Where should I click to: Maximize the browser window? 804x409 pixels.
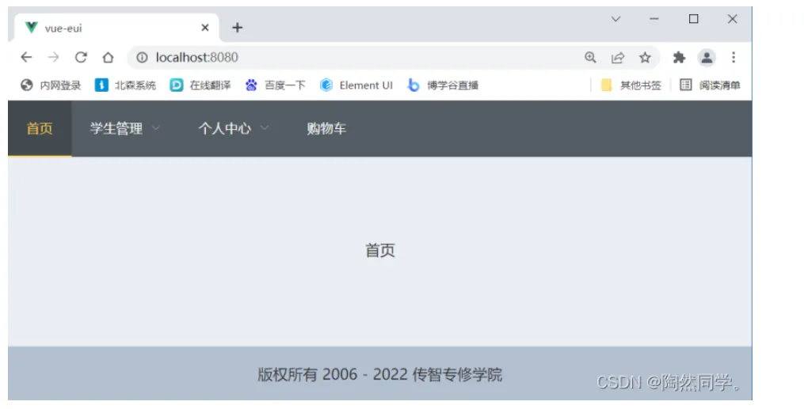point(693,19)
